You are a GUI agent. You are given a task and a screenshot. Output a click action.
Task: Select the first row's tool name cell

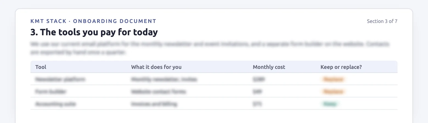60,79
